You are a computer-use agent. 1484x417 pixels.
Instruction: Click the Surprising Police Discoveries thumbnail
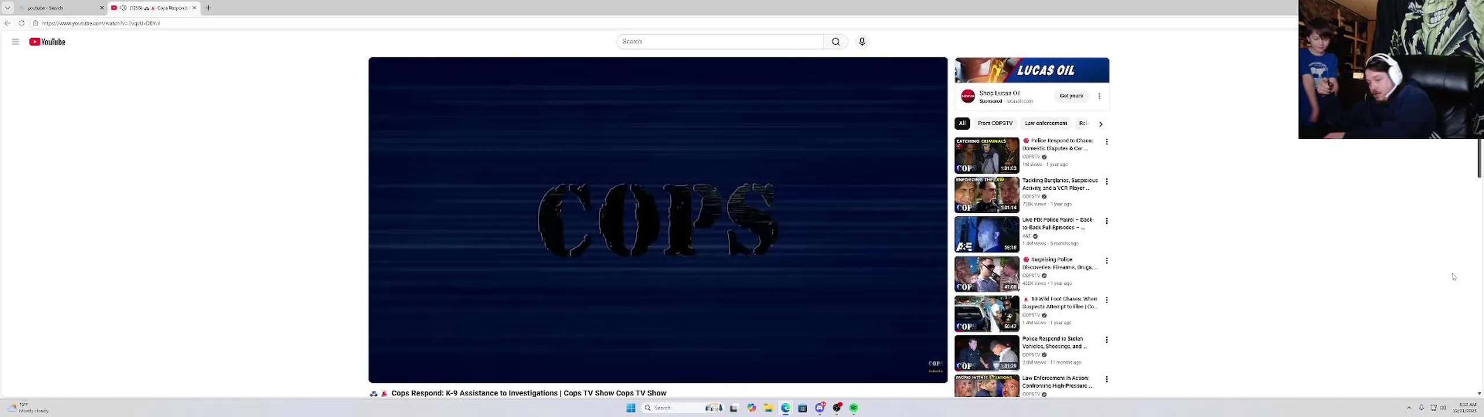(987, 275)
